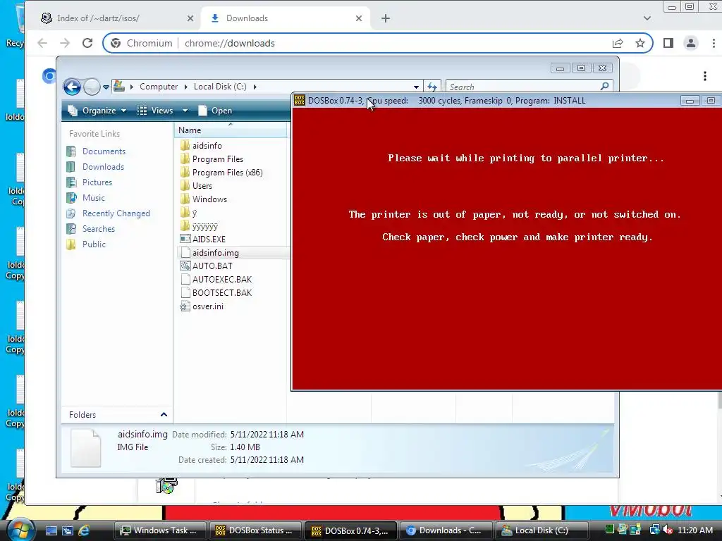Open the Windows Start orb
The width and height of the screenshot is (722, 541).
20,530
